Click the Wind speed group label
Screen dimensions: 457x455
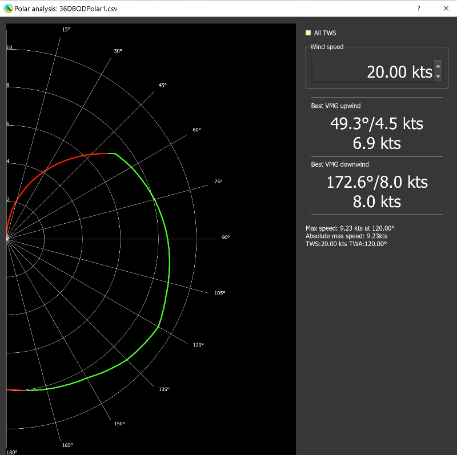click(327, 47)
